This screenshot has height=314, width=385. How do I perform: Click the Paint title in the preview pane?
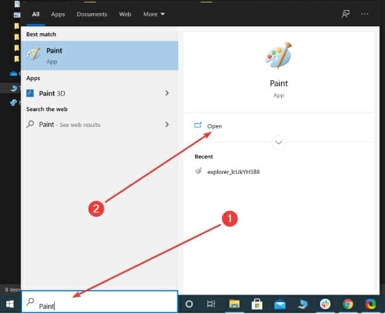(x=279, y=84)
